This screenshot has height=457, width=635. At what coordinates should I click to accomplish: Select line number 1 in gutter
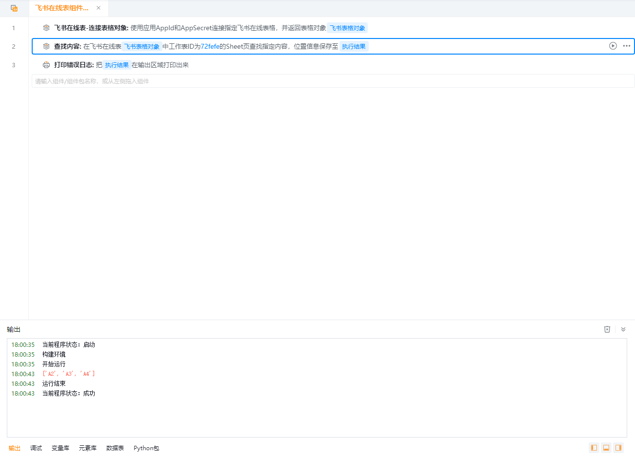click(14, 28)
